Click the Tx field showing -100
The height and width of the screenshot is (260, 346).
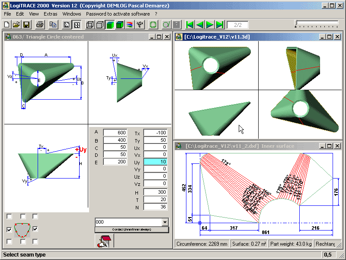tap(155, 133)
